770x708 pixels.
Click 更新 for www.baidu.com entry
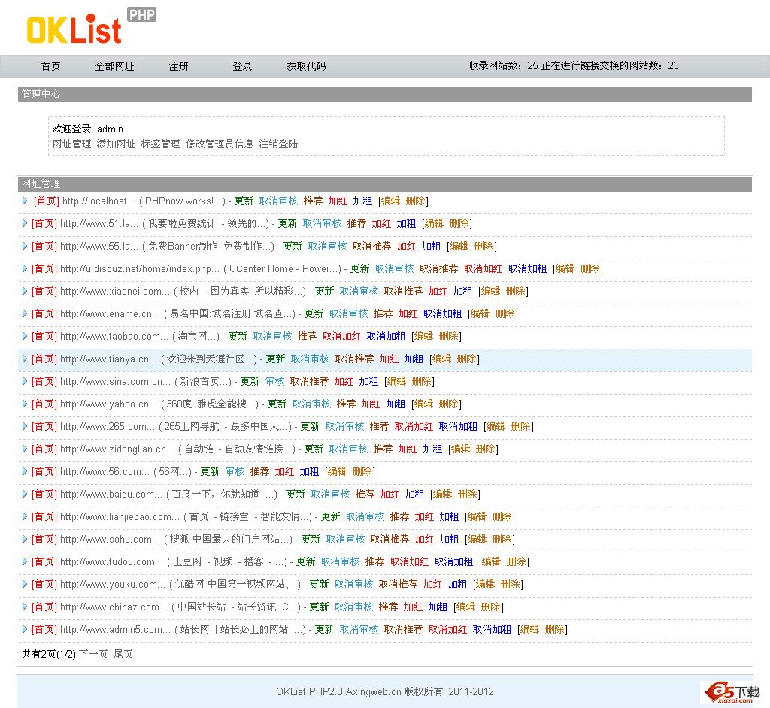[296, 494]
